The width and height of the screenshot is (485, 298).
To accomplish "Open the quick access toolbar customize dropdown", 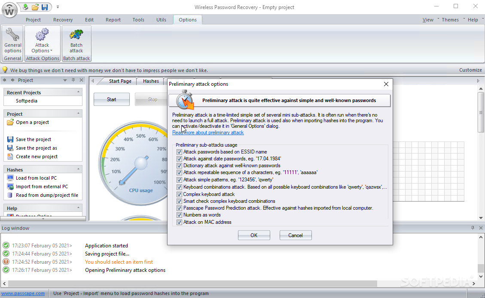I will click(58, 7).
